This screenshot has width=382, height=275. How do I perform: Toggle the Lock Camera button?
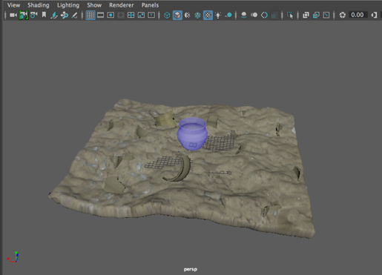[23, 15]
